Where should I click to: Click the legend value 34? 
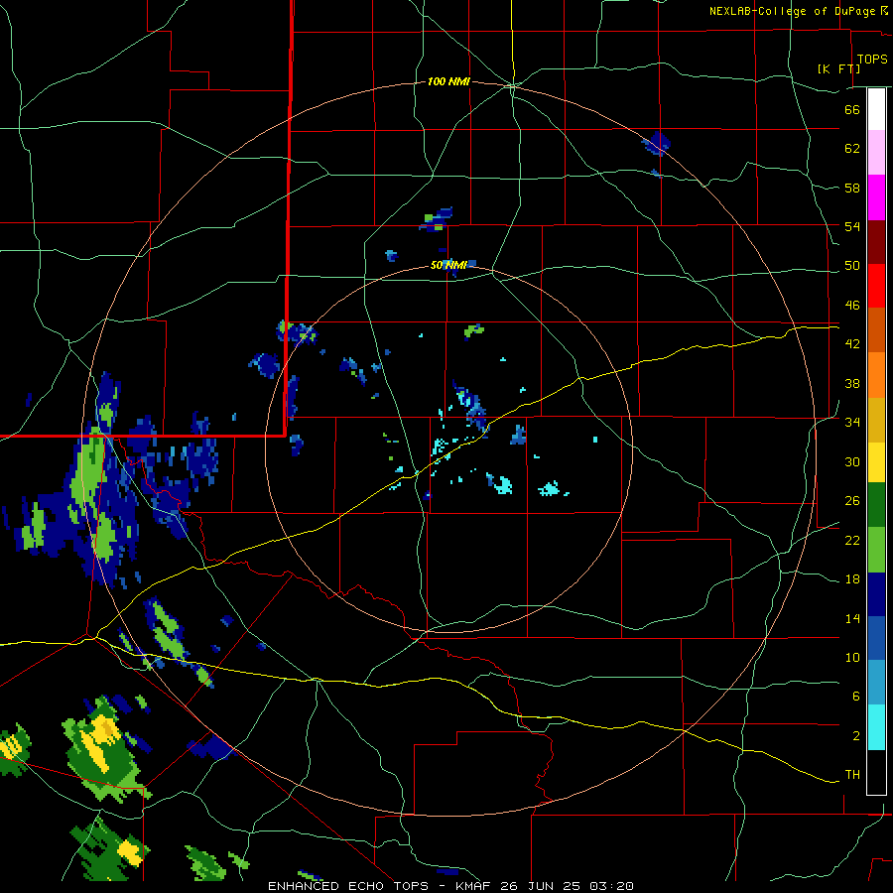(852, 423)
